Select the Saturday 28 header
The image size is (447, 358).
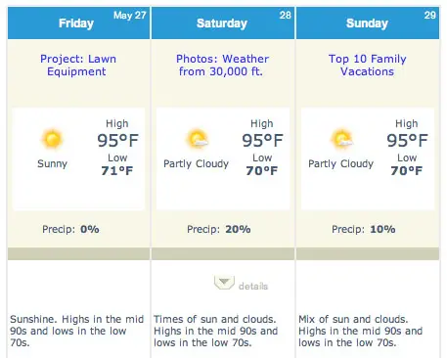[223, 22]
